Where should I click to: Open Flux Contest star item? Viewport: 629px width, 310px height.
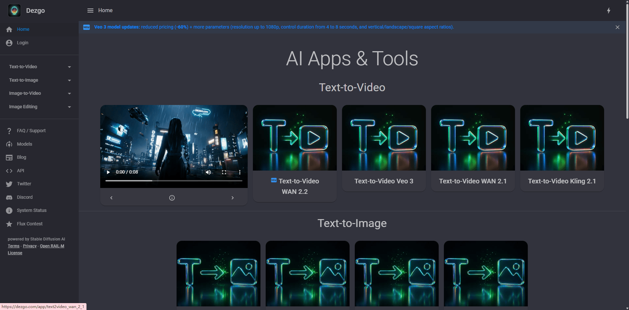[x=9, y=224]
